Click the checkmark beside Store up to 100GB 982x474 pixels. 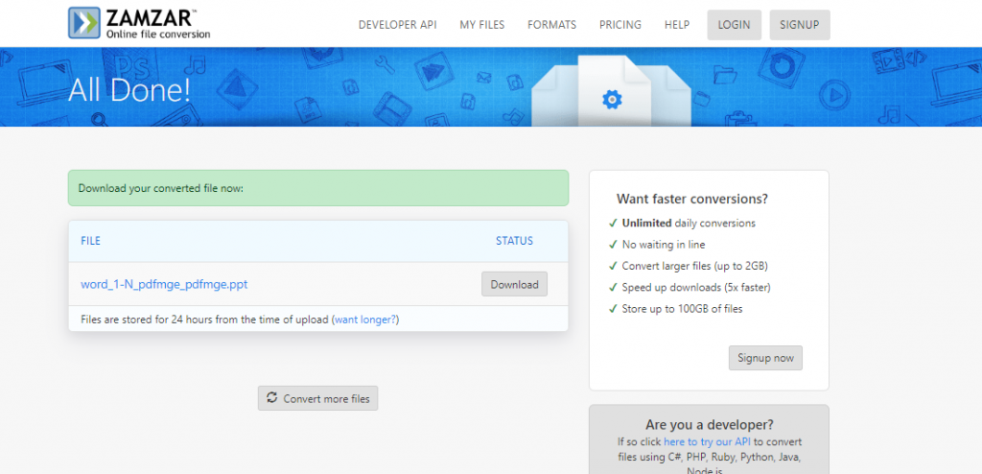point(613,308)
